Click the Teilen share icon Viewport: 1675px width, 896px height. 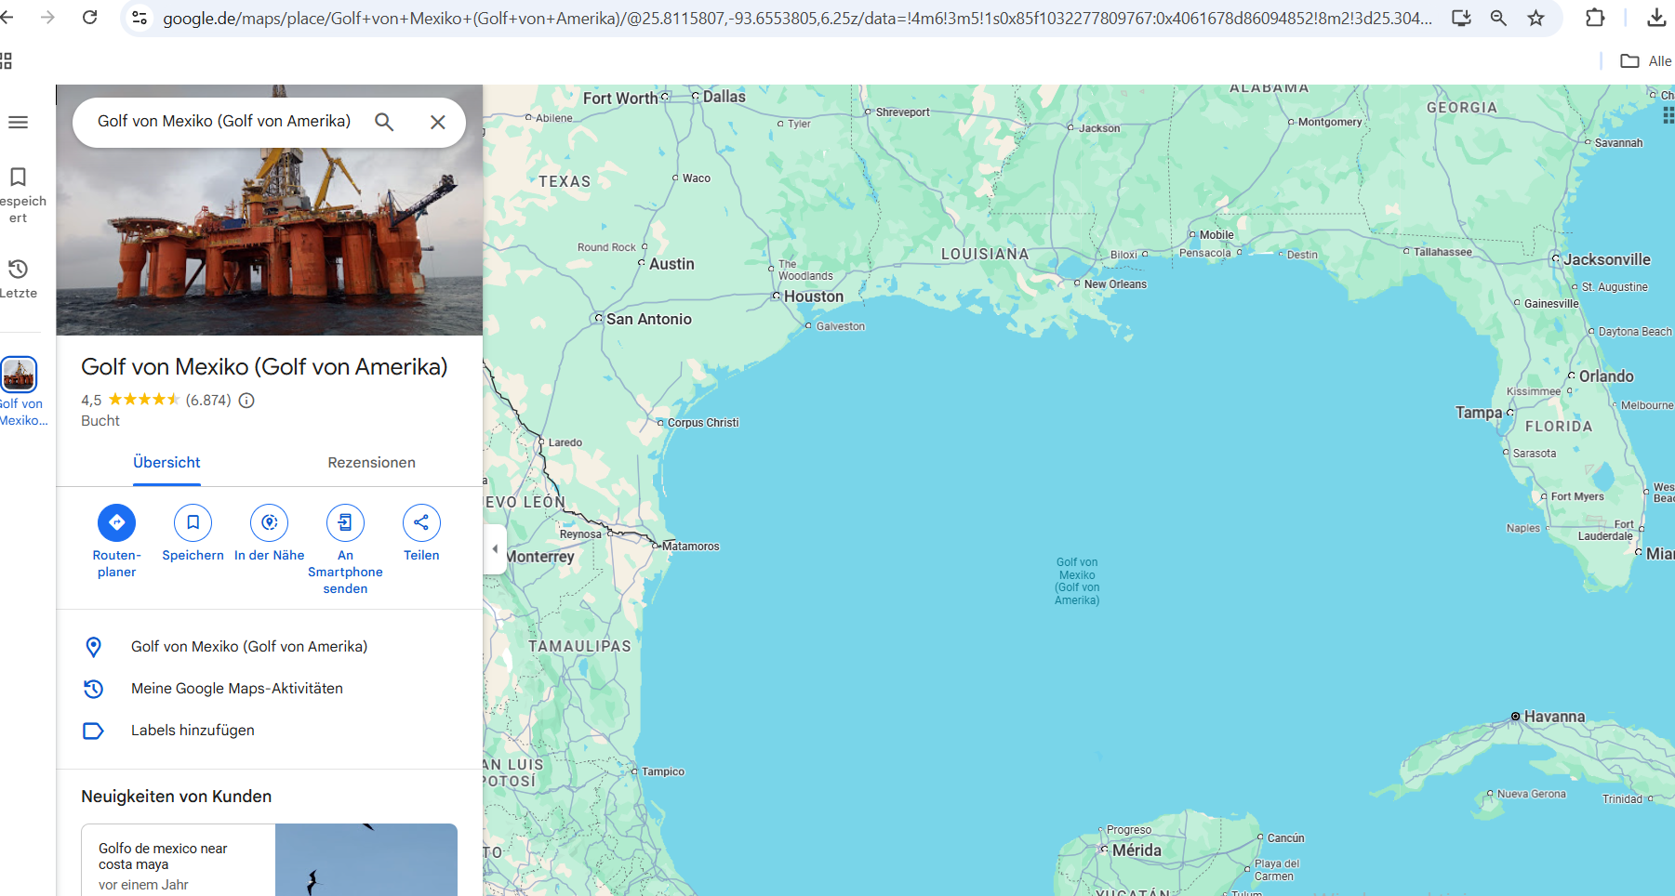pyautogui.click(x=421, y=522)
